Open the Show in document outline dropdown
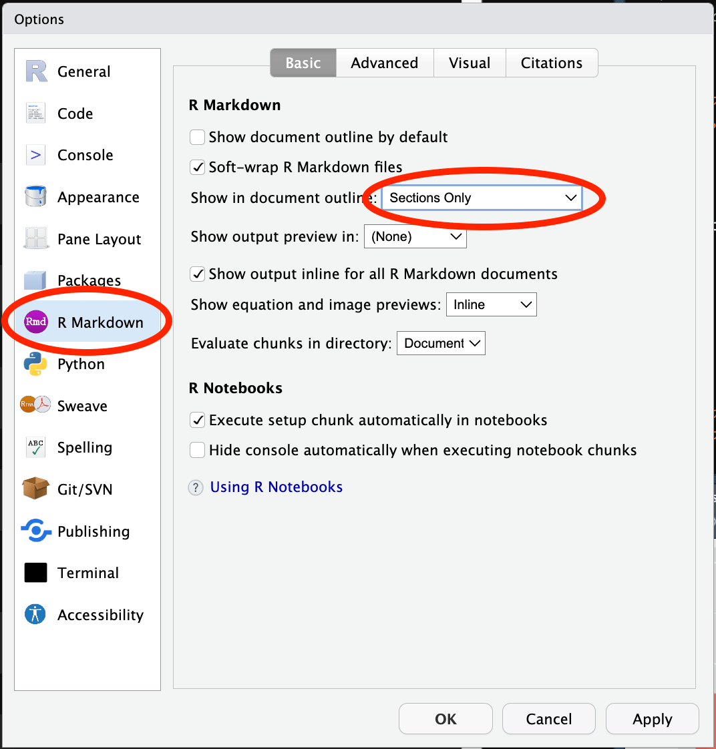The height and width of the screenshot is (749, 716). click(482, 198)
